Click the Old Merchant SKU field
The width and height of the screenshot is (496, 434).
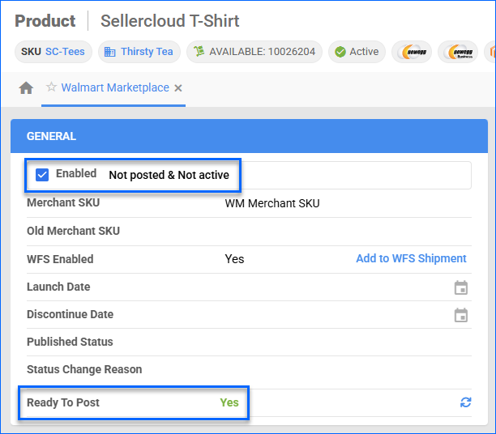324,232
